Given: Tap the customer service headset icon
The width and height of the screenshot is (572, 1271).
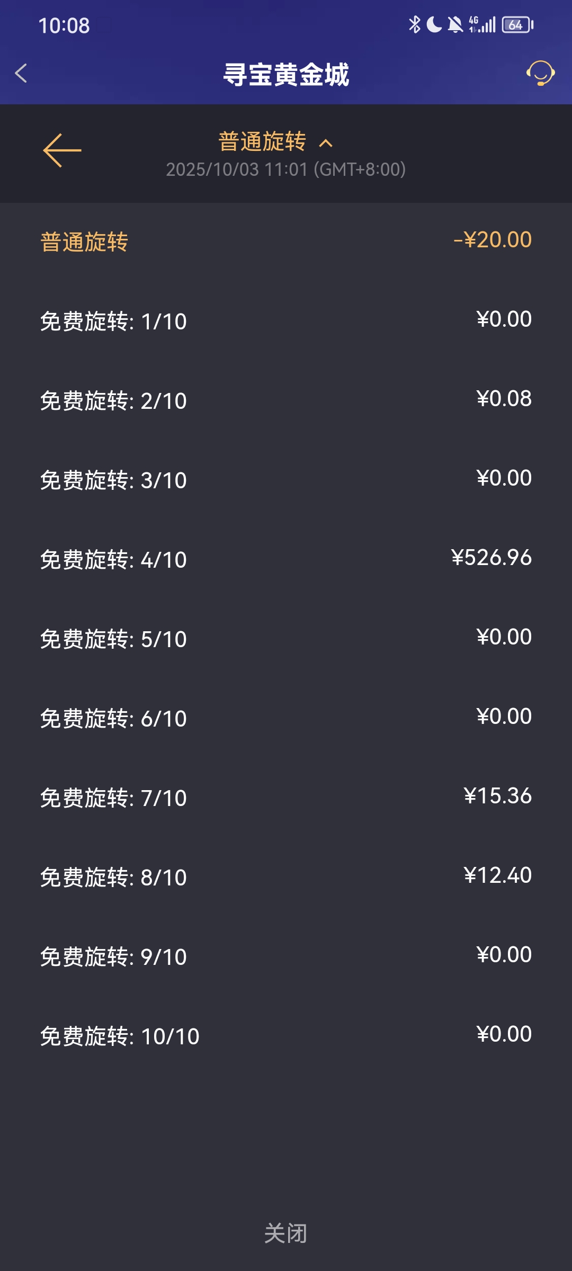Looking at the screenshot, I should (x=540, y=73).
